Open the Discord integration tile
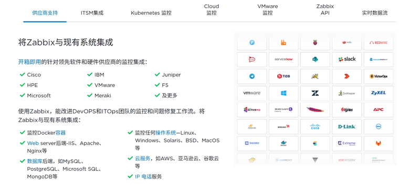 pos(252,143)
